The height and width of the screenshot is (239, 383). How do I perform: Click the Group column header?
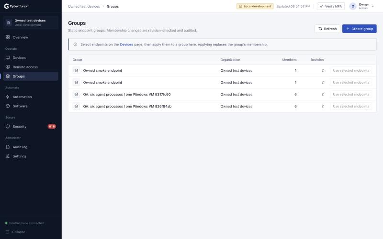coord(77,60)
